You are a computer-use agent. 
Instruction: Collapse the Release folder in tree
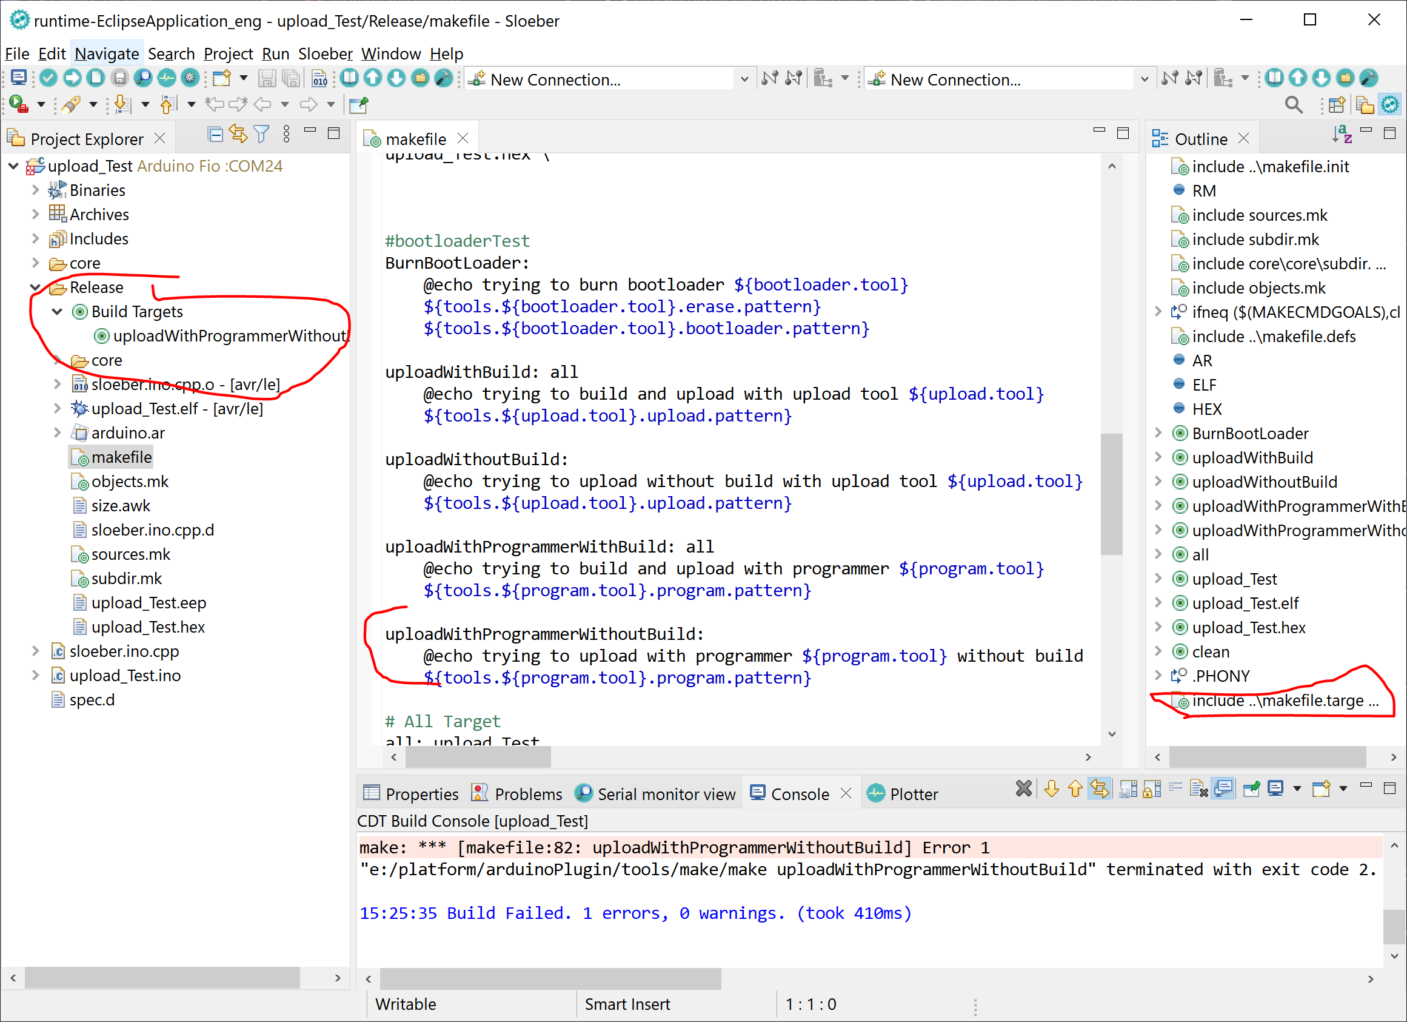click(x=35, y=287)
